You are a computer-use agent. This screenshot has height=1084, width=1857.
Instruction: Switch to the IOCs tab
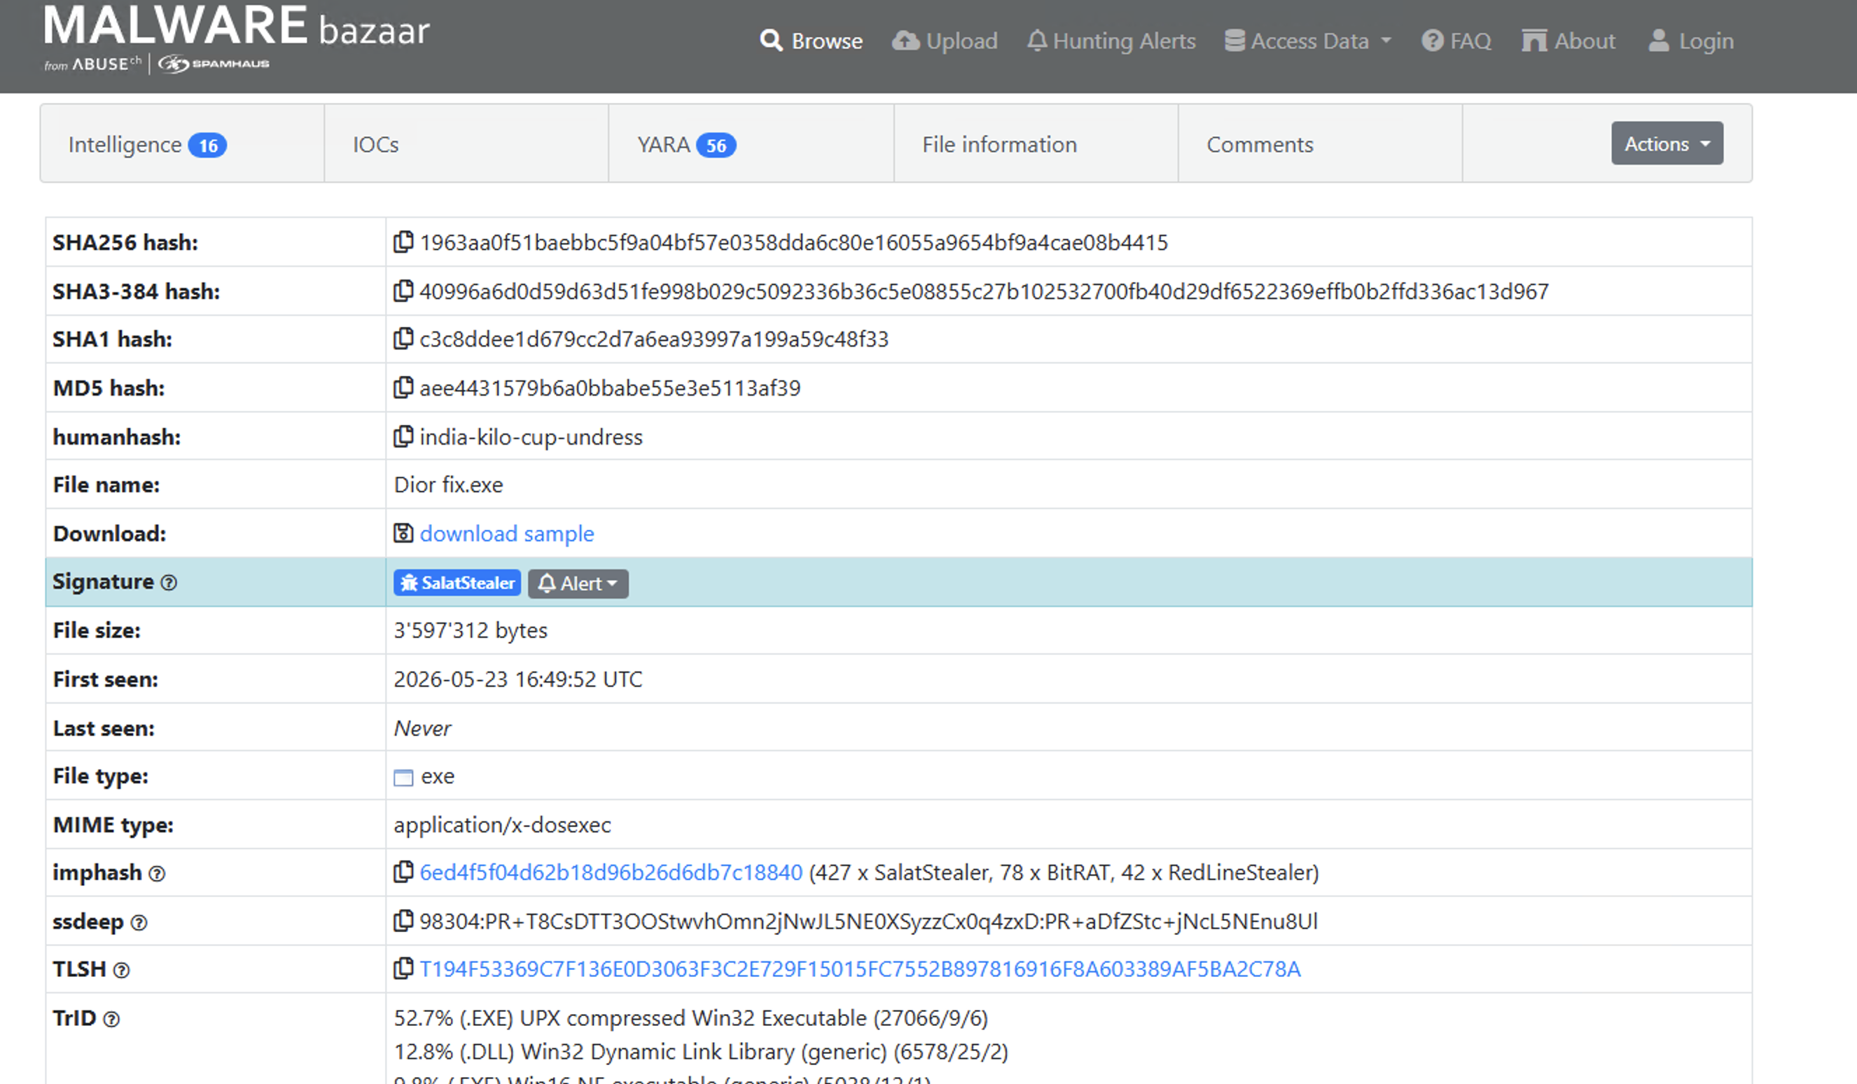click(x=466, y=144)
